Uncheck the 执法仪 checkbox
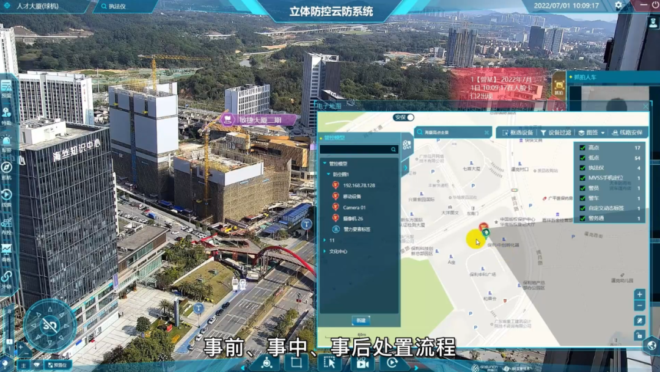 [582, 168]
